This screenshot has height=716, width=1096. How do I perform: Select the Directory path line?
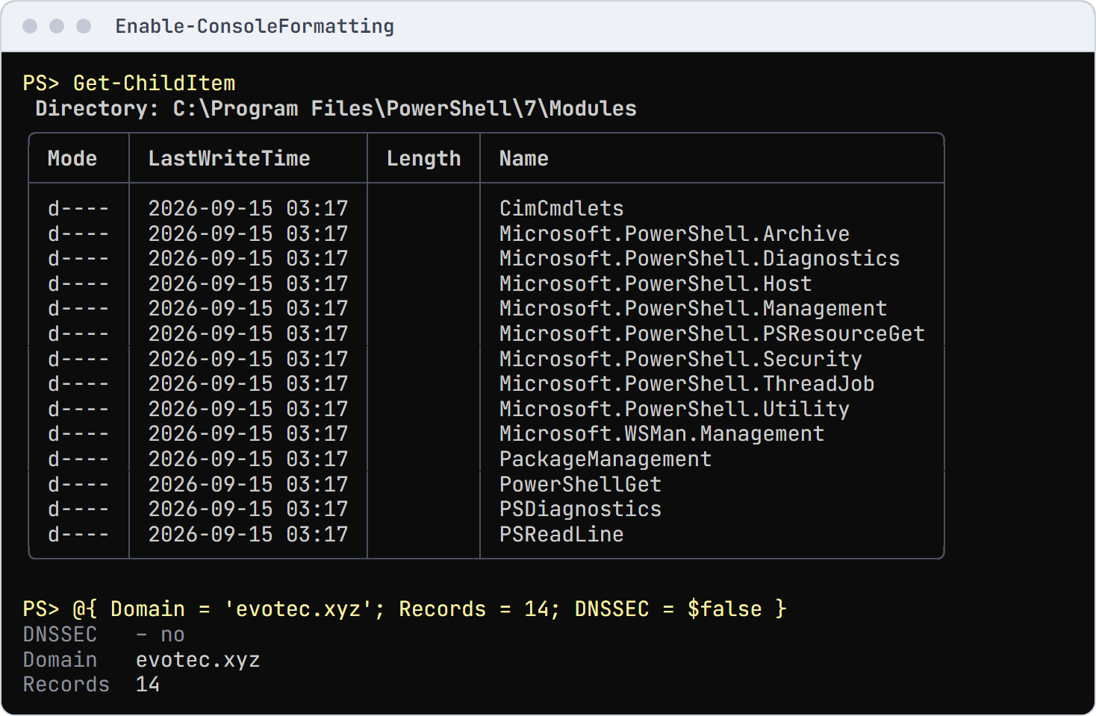point(336,109)
